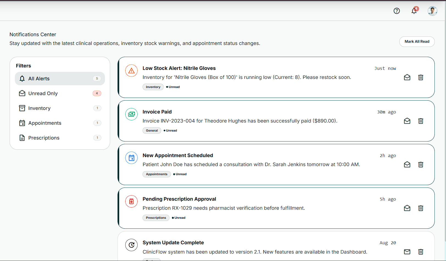Click the Inventory tag on Low Stock Alert
The image size is (446, 261).
pyautogui.click(x=153, y=87)
